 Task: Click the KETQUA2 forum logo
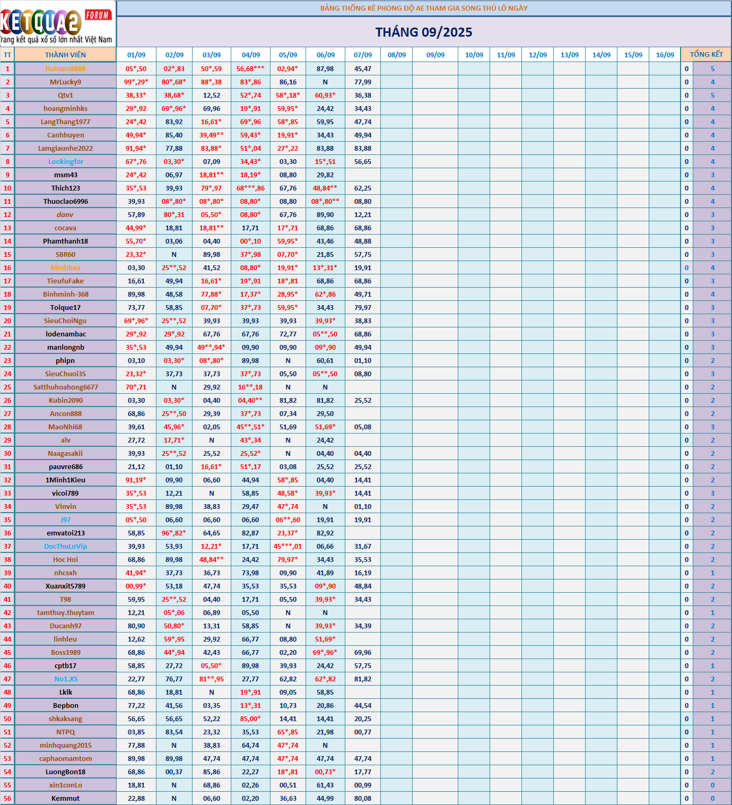pyautogui.click(x=57, y=24)
